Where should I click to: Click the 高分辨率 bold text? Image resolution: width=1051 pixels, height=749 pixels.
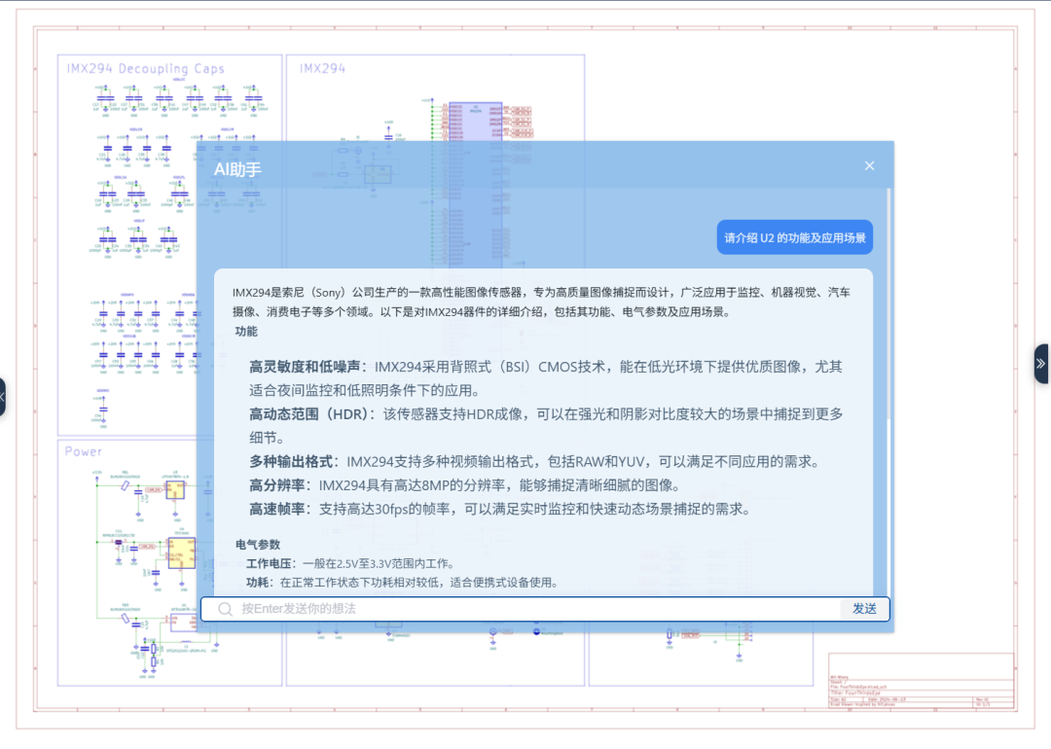276,485
